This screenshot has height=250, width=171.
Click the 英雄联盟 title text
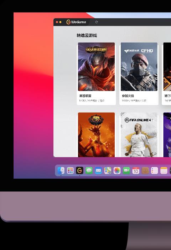coord(85,96)
